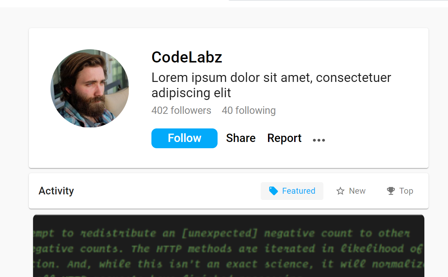View the 40 following list
Viewport: 448px width, 277px height.
coord(249,110)
